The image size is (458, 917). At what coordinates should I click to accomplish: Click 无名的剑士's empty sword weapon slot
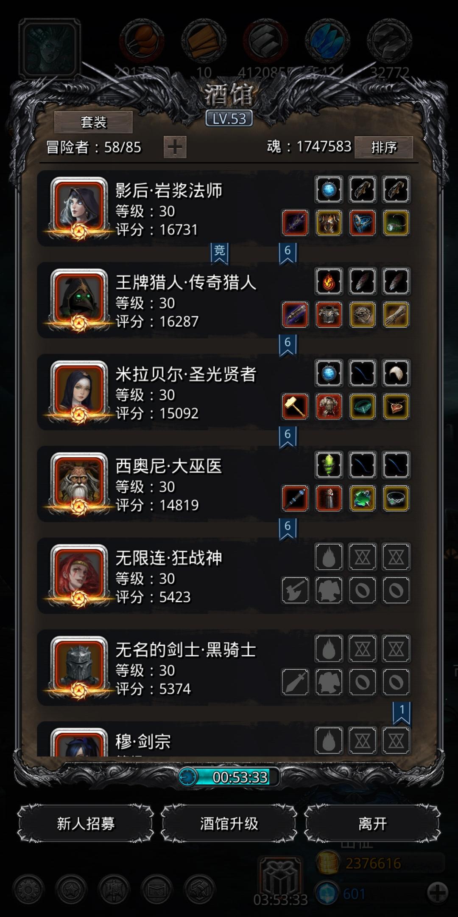295,682
